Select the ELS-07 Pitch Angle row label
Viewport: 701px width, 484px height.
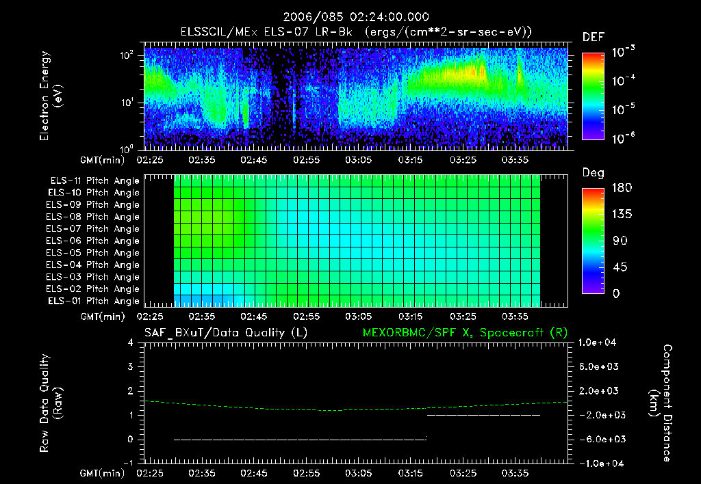pyautogui.click(x=92, y=228)
